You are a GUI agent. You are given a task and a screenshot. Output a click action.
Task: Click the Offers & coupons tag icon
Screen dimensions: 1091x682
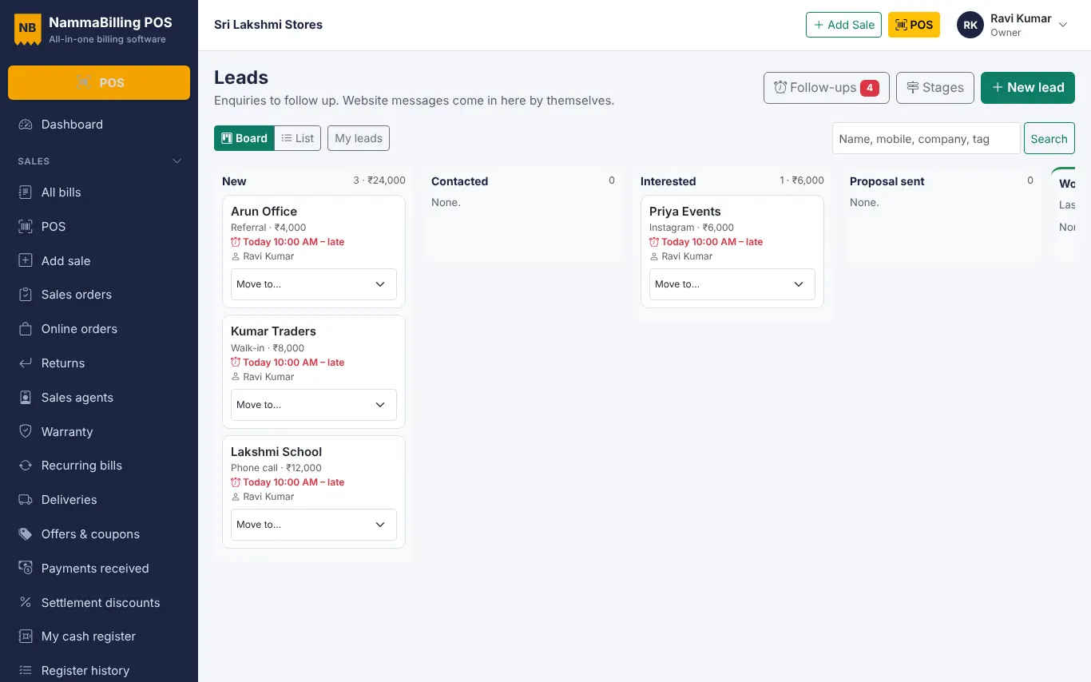point(26,534)
